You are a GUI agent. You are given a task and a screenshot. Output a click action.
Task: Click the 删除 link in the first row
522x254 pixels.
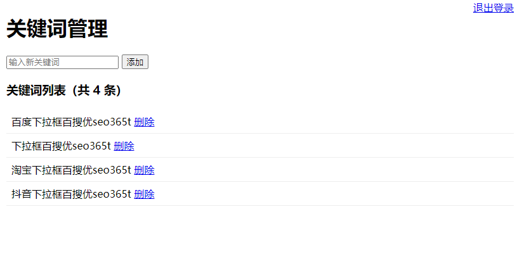[144, 122]
